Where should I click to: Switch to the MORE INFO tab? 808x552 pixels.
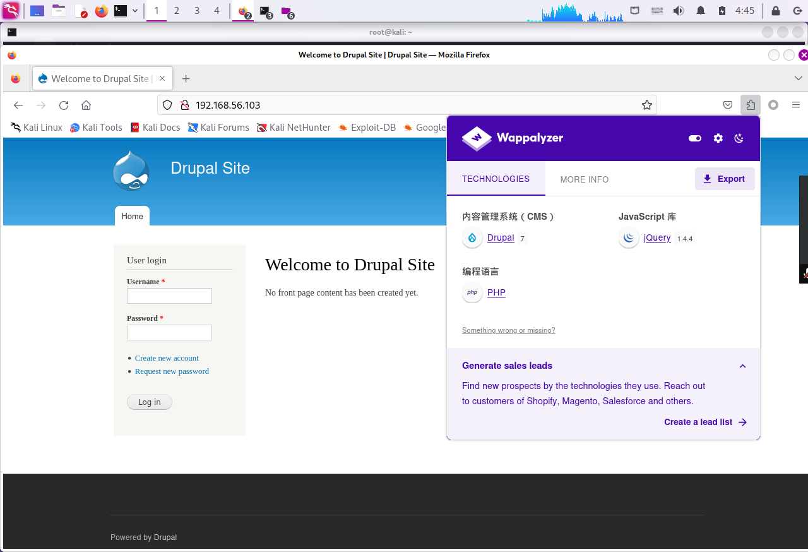coord(585,179)
